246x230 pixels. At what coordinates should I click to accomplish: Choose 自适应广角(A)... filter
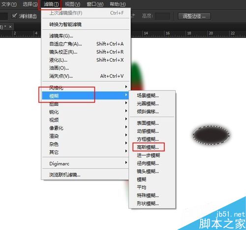[86, 44]
